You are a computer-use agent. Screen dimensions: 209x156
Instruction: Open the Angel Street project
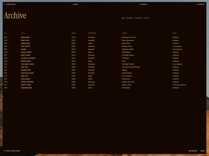coord(26,52)
